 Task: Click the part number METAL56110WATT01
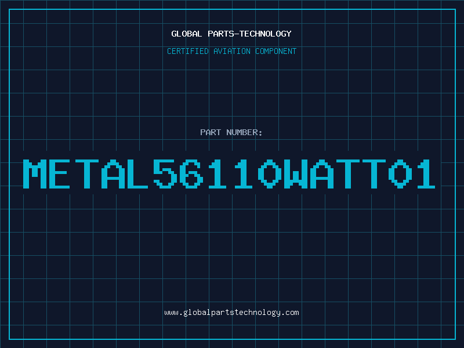(229, 174)
